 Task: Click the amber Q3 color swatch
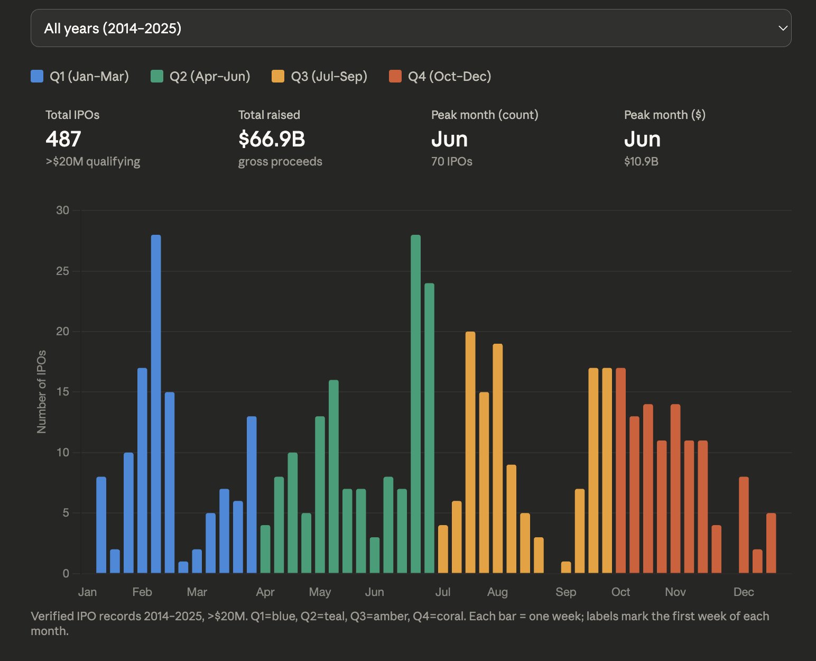(x=277, y=76)
